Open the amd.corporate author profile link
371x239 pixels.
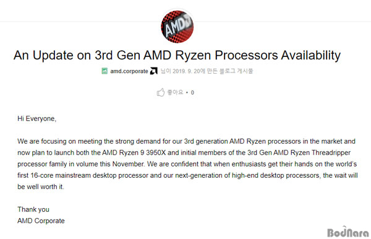point(129,71)
